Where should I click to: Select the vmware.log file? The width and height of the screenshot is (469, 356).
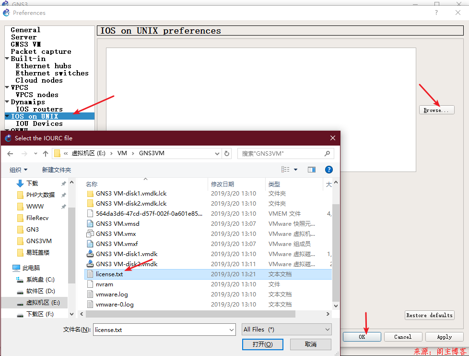[x=112, y=295]
